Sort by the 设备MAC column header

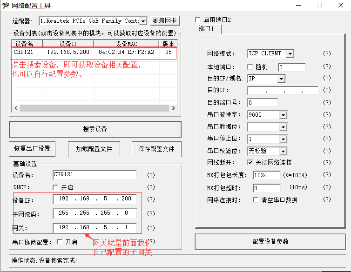[127, 44]
